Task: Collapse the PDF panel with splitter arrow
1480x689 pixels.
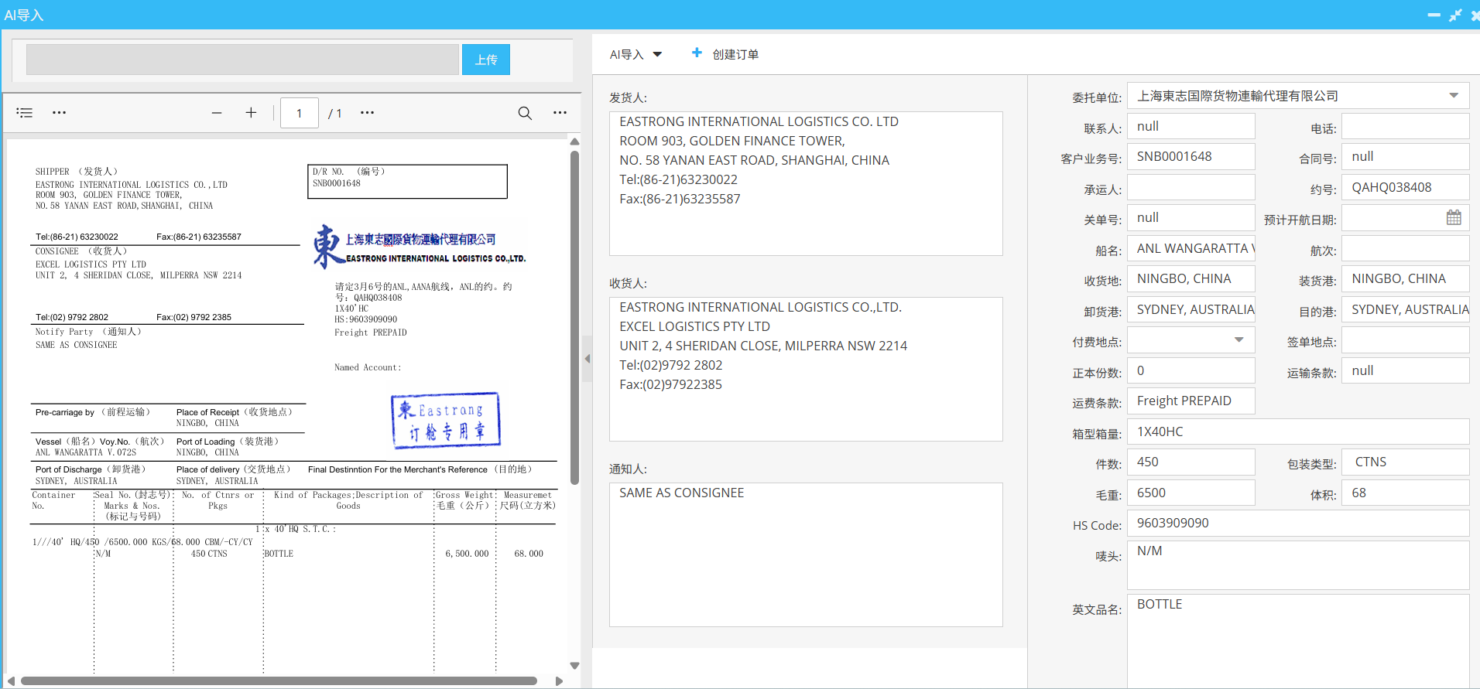Action: (588, 359)
